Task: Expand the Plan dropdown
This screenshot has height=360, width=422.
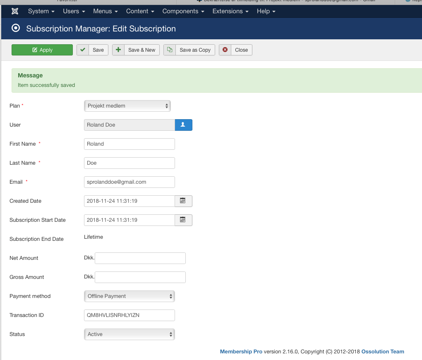Action: point(127,106)
